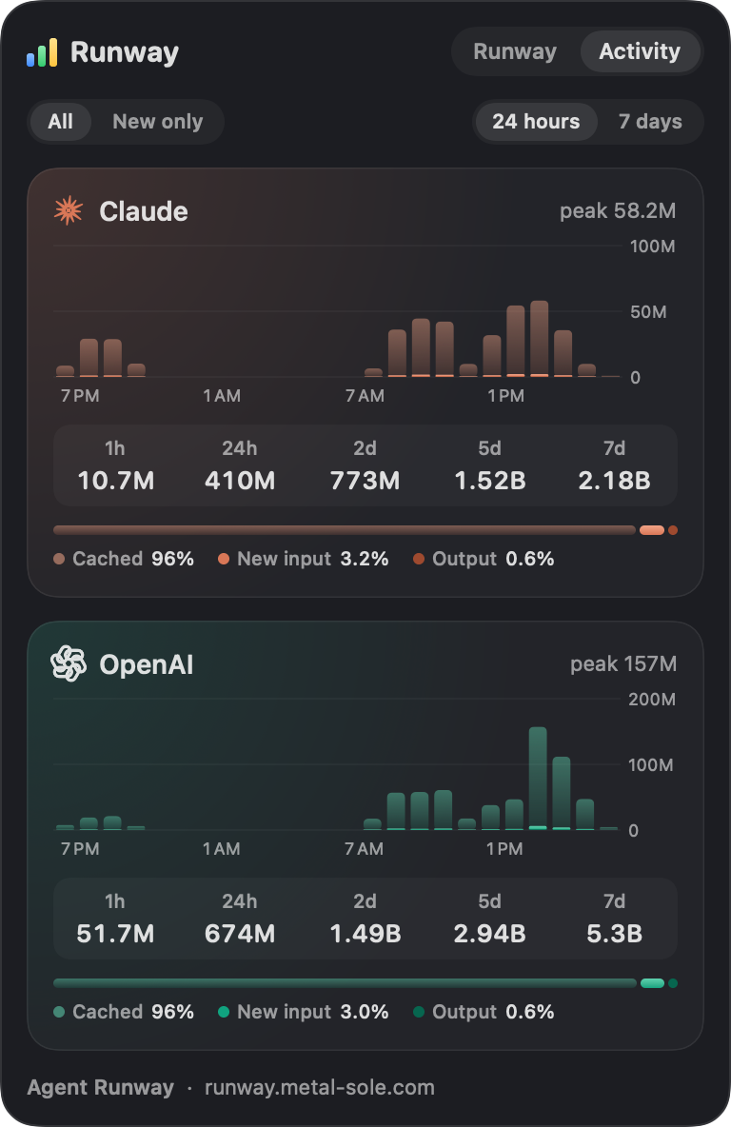Click OpenAI 7d value 5.3B
The width and height of the screenshot is (731, 1127).
614,933
